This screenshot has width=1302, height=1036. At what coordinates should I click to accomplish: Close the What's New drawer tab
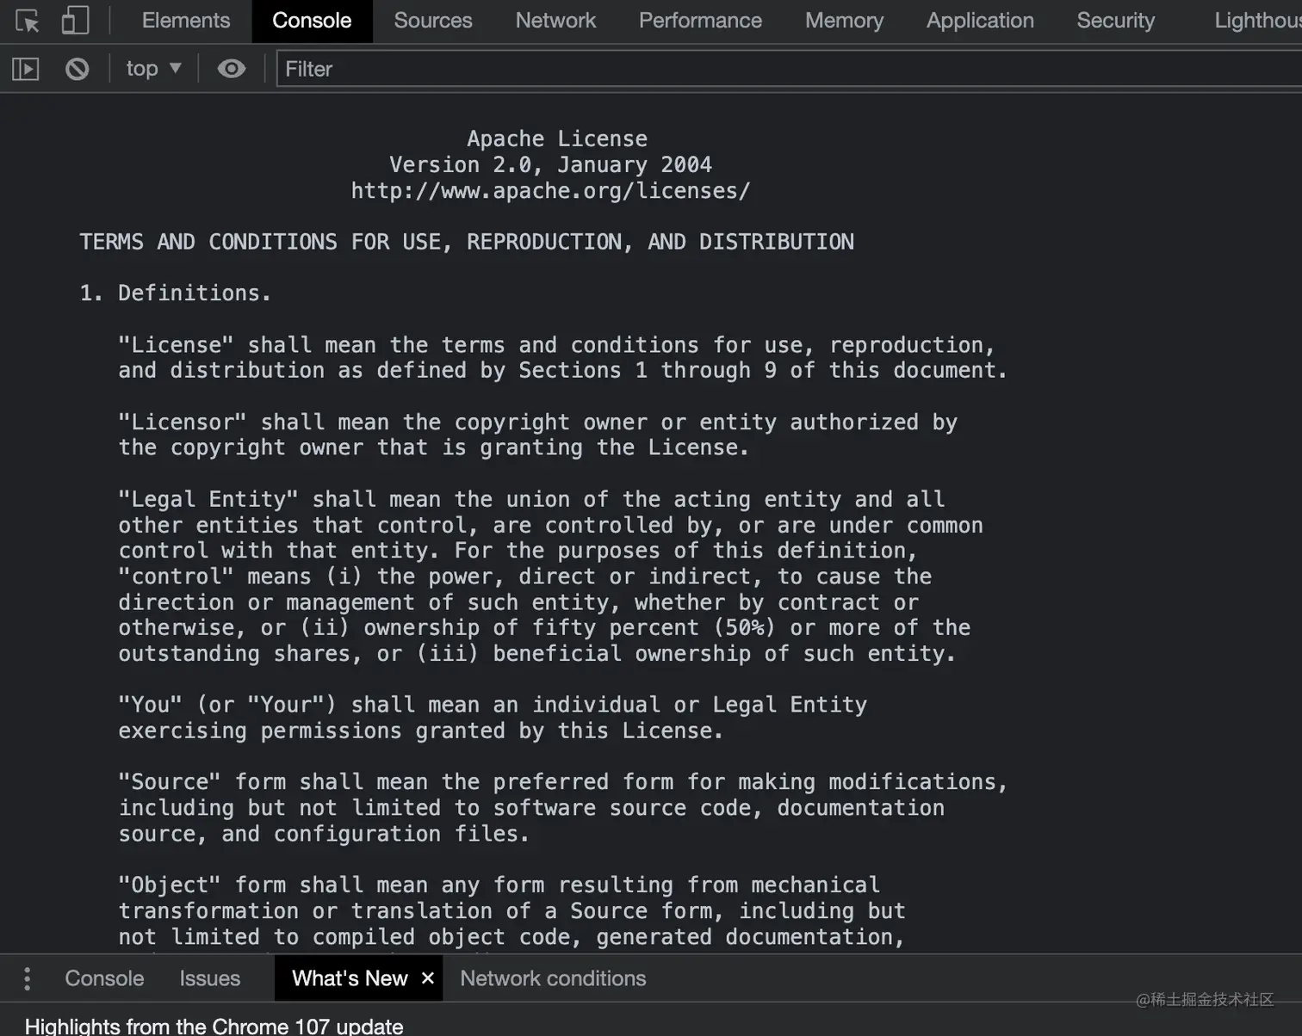coord(427,978)
